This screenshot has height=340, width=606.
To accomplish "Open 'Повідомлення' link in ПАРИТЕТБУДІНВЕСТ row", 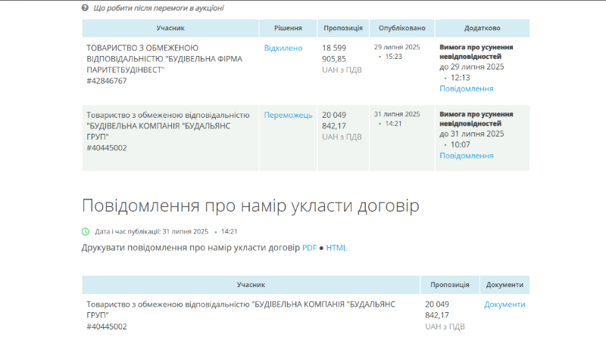I will [466, 88].
